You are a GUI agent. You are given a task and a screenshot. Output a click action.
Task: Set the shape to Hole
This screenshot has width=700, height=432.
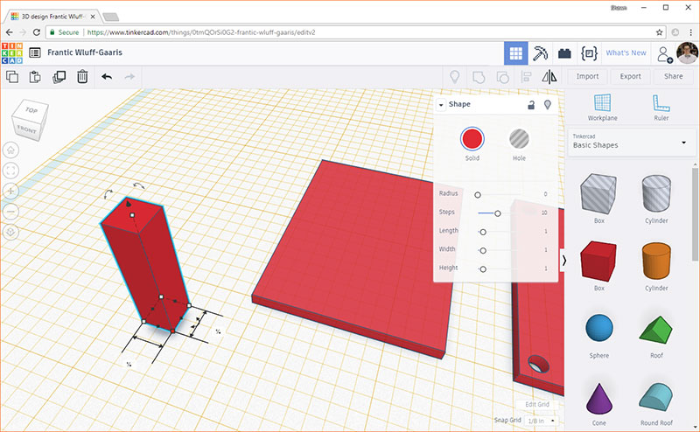519,139
